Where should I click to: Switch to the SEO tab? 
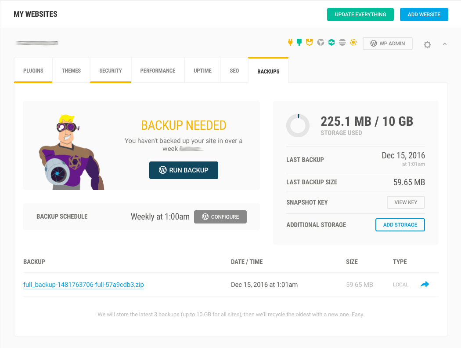coord(234,71)
